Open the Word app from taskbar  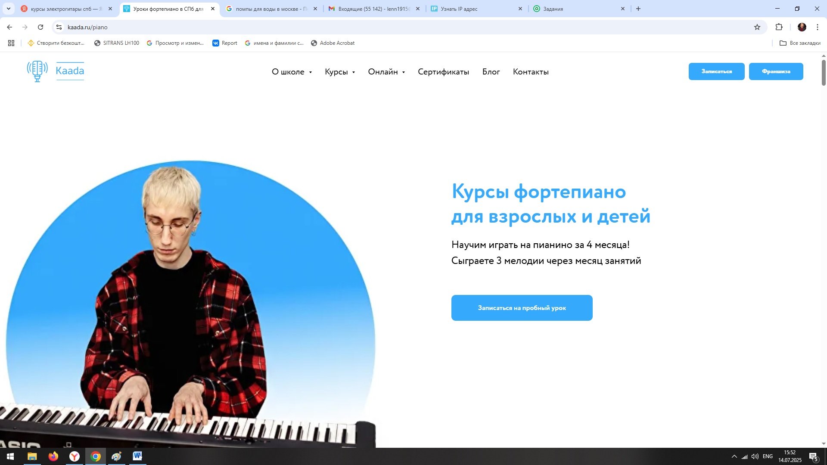[137, 456]
